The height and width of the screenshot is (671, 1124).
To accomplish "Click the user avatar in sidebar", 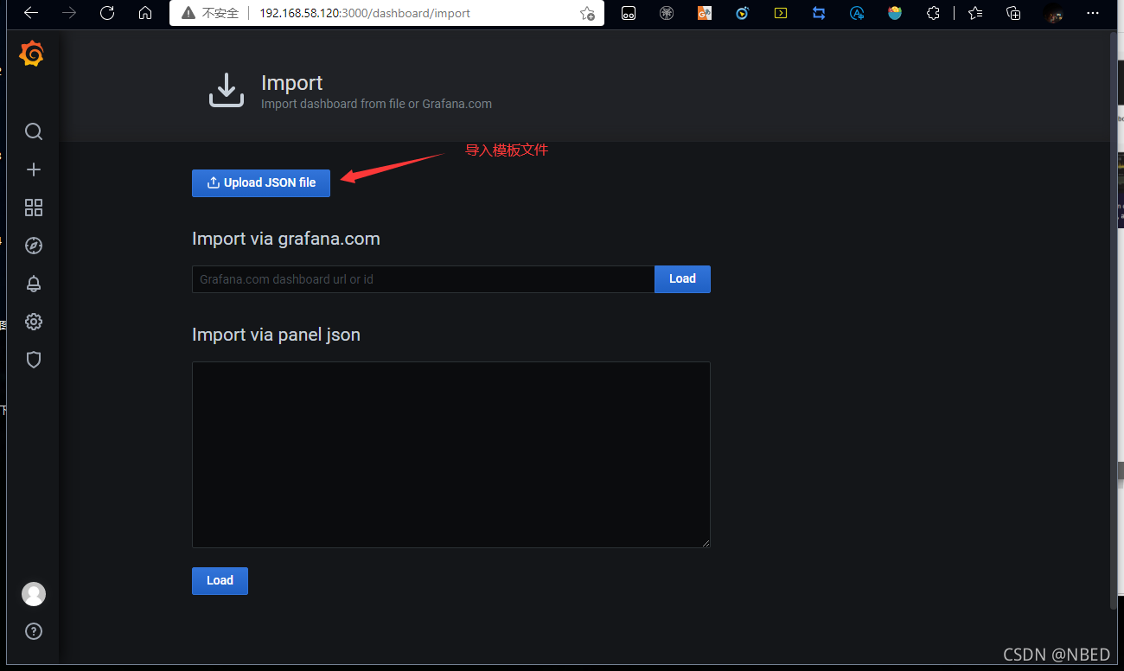I will pos(34,594).
